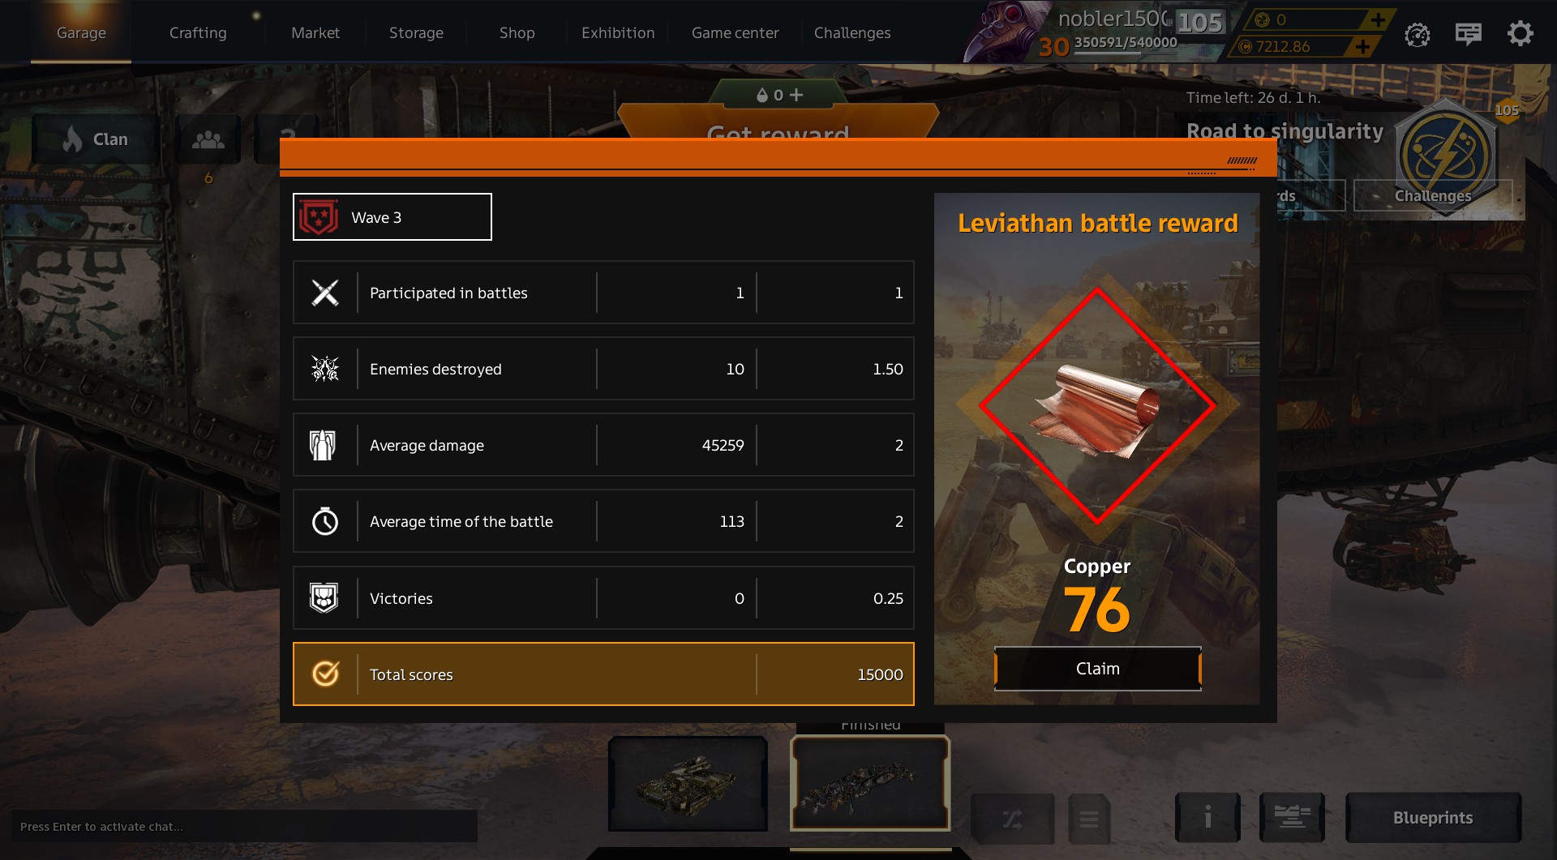Add fuel using plus beside droplet
The image size is (1557, 860).
(x=796, y=95)
